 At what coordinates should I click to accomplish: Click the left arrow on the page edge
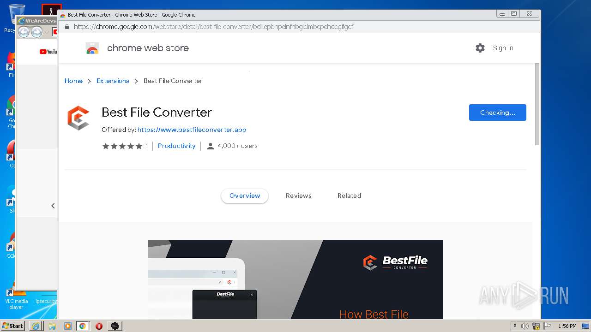[x=53, y=206]
